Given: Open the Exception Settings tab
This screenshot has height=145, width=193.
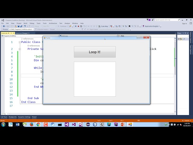Looking at the screenshot, I should 24,117.
